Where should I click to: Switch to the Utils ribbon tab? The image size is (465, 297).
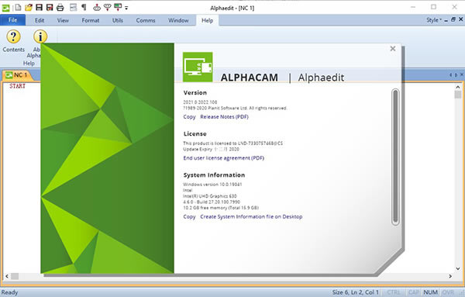(x=118, y=20)
